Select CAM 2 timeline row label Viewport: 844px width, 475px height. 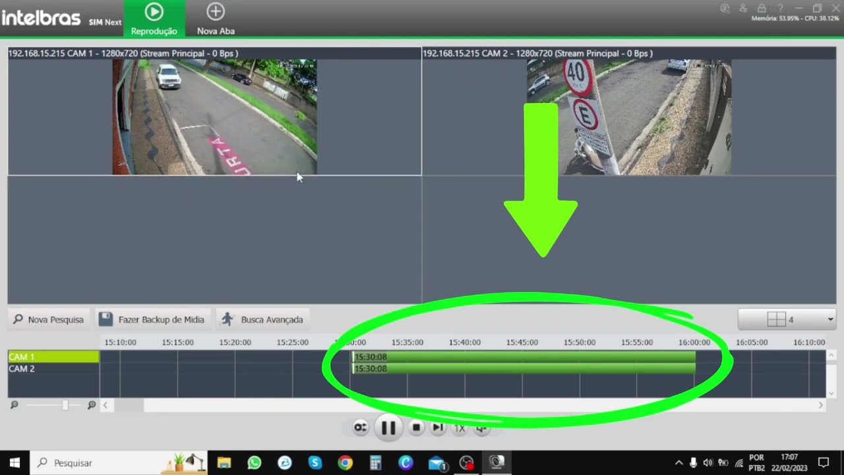point(53,369)
